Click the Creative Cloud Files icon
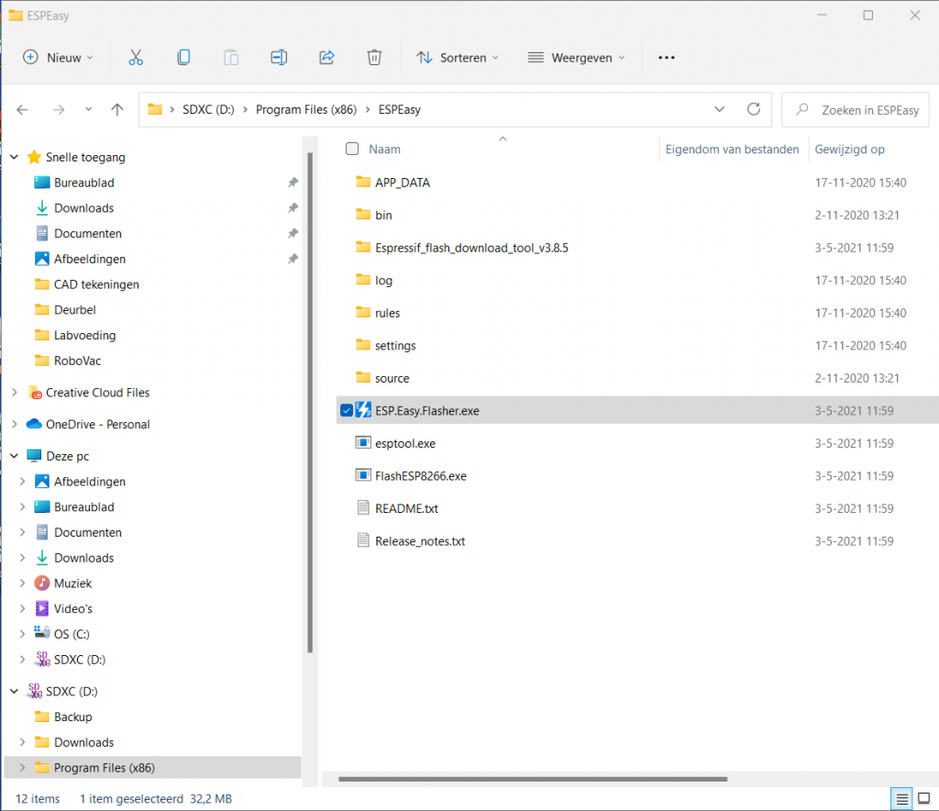939x811 pixels. click(35, 393)
